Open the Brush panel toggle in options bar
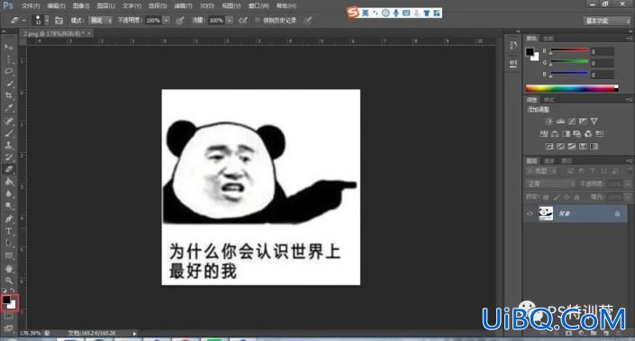The image size is (635, 341). pyautogui.click(x=59, y=20)
